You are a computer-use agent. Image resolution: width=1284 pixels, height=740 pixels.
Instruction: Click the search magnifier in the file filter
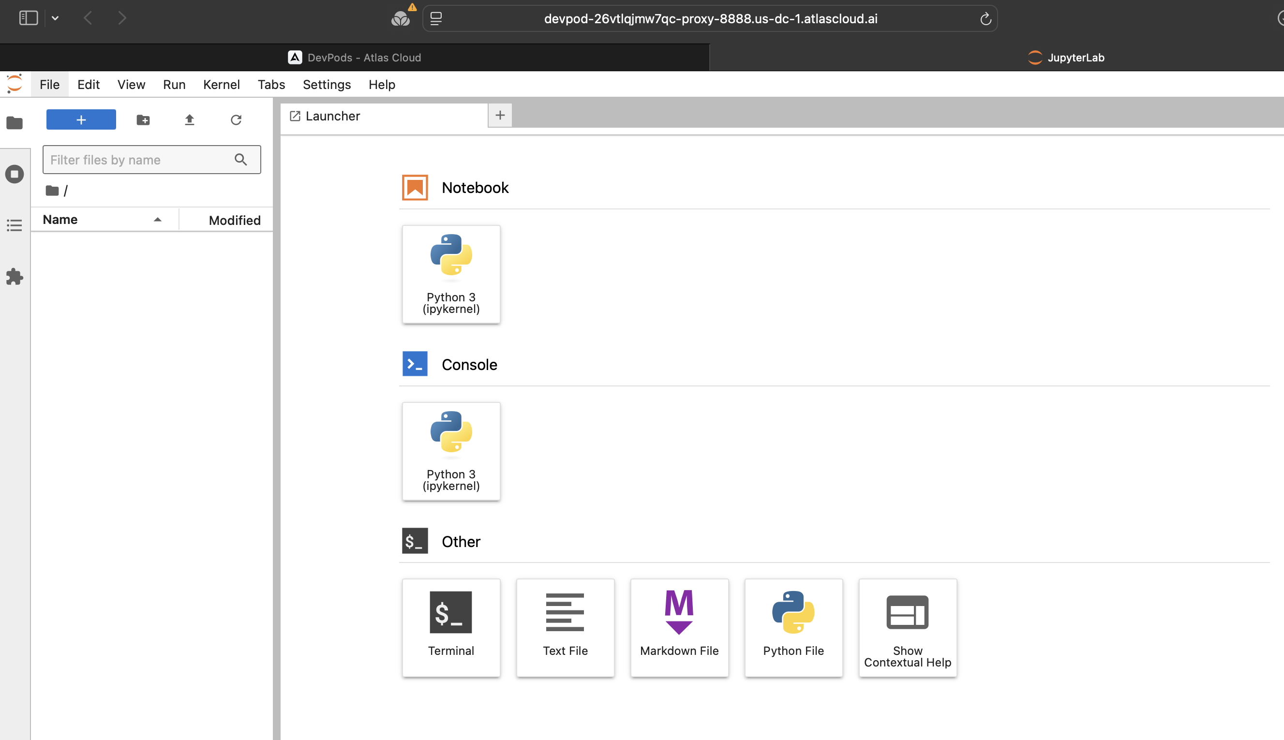coord(241,160)
